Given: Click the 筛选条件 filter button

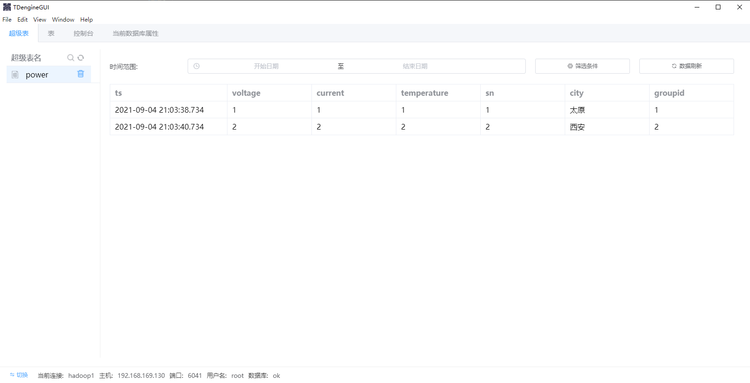Looking at the screenshot, I should [583, 66].
